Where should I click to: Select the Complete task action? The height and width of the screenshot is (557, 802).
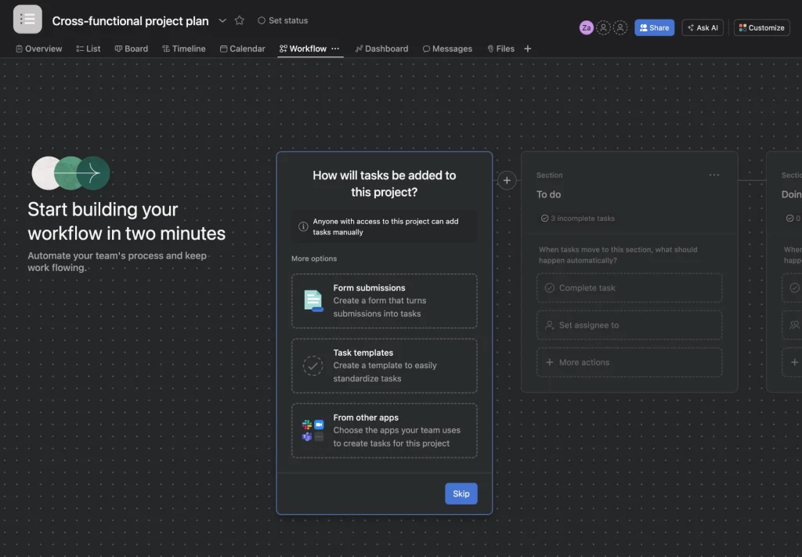click(x=629, y=288)
